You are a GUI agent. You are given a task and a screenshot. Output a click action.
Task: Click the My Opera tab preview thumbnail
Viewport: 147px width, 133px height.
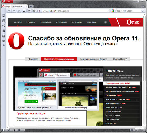[37, 93]
